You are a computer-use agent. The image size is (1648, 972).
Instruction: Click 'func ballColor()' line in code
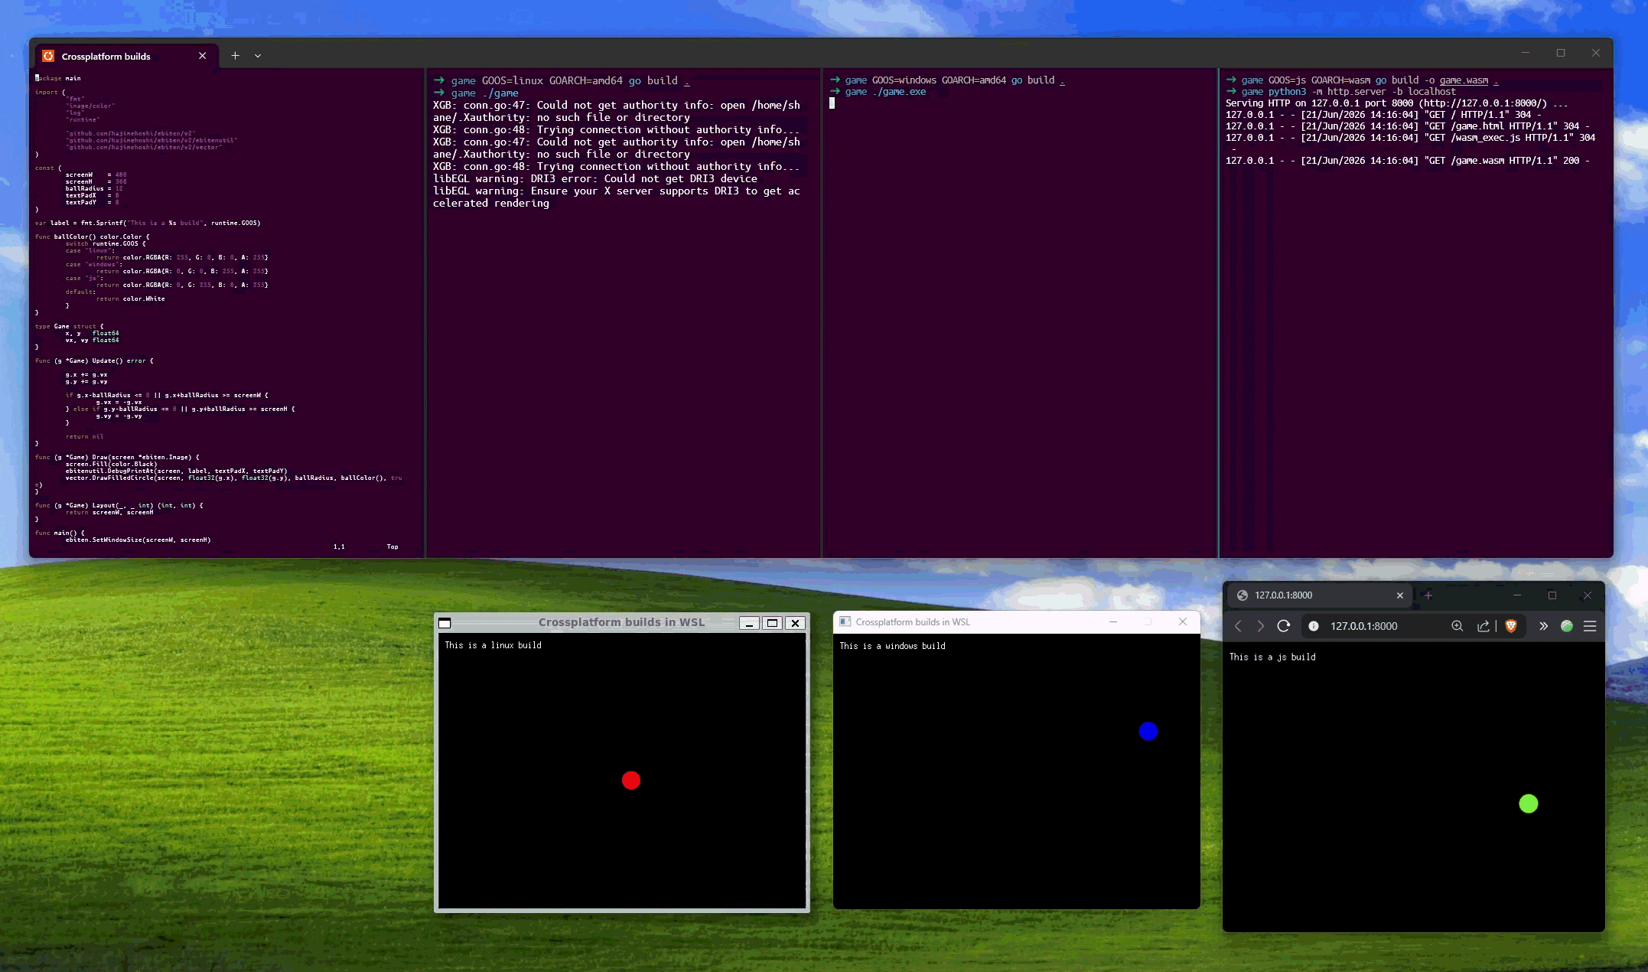(93, 236)
